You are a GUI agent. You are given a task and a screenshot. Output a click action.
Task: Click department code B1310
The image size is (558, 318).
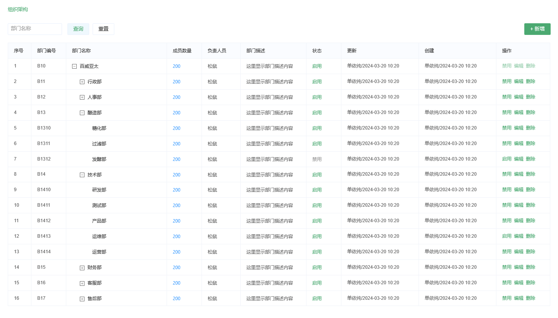pyautogui.click(x=44, y=128)
